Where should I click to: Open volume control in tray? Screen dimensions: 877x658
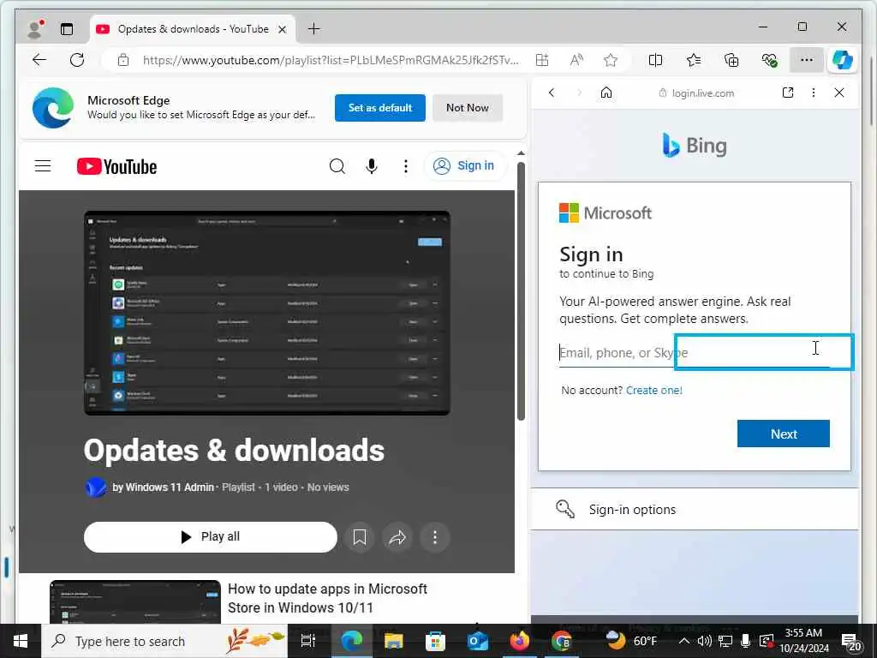705,641
